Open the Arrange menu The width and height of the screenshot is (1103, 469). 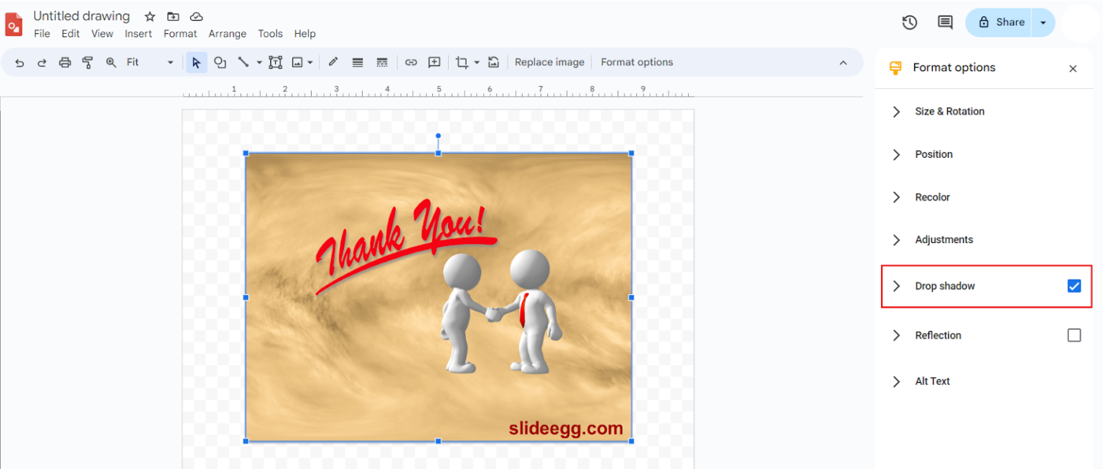(227, 33)
